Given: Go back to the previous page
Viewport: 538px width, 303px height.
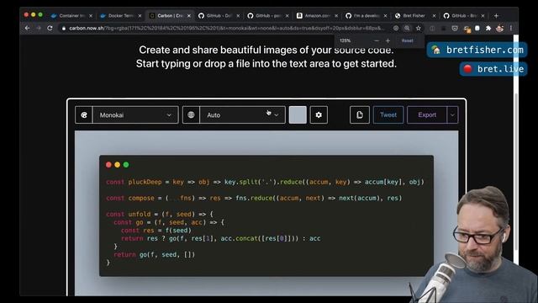Looking at the screenshot, I should [27, 28].
